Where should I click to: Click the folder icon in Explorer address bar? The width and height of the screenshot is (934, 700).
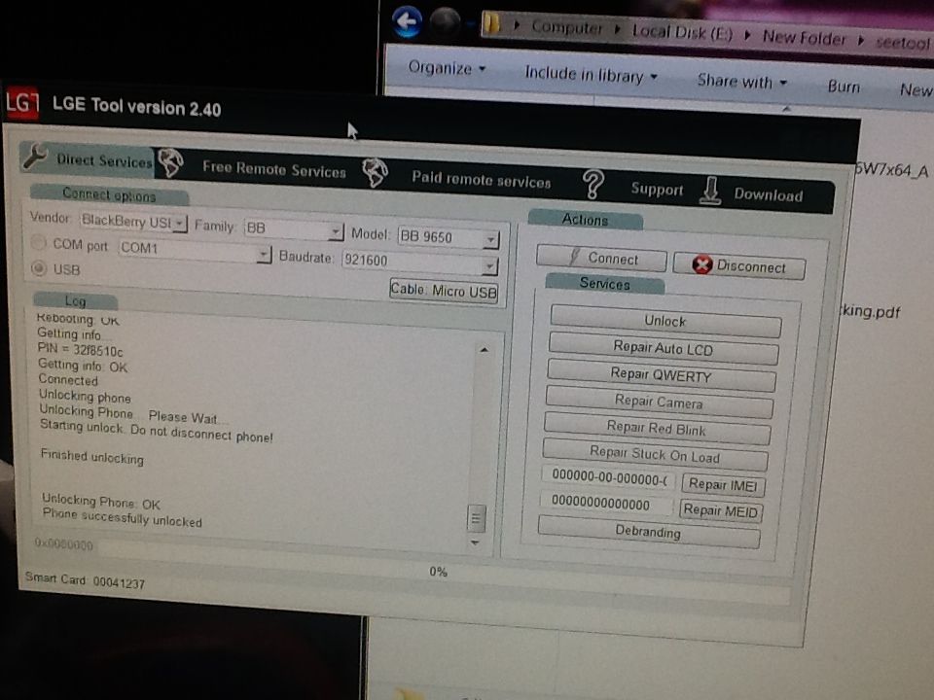492,24
